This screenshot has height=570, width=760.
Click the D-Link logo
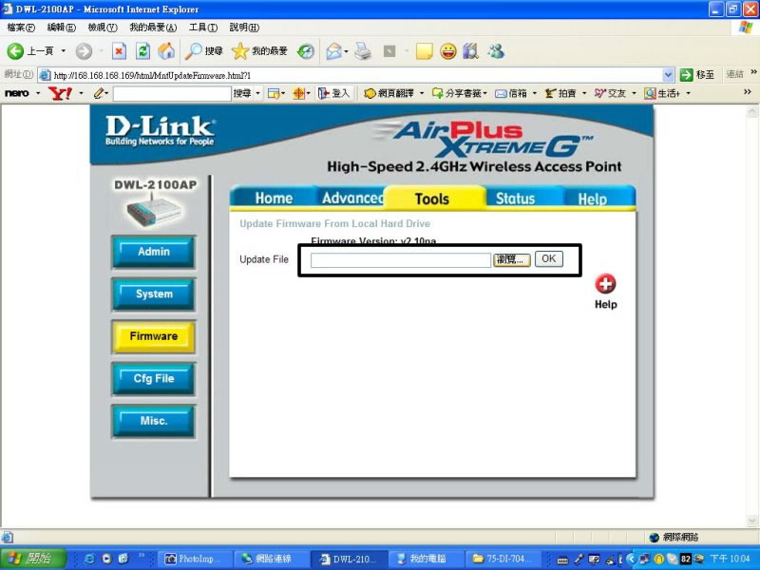click(160, 130)
